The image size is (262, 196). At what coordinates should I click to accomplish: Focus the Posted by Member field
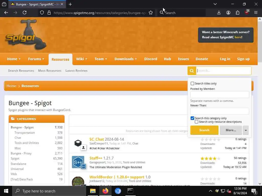[220, 95]
